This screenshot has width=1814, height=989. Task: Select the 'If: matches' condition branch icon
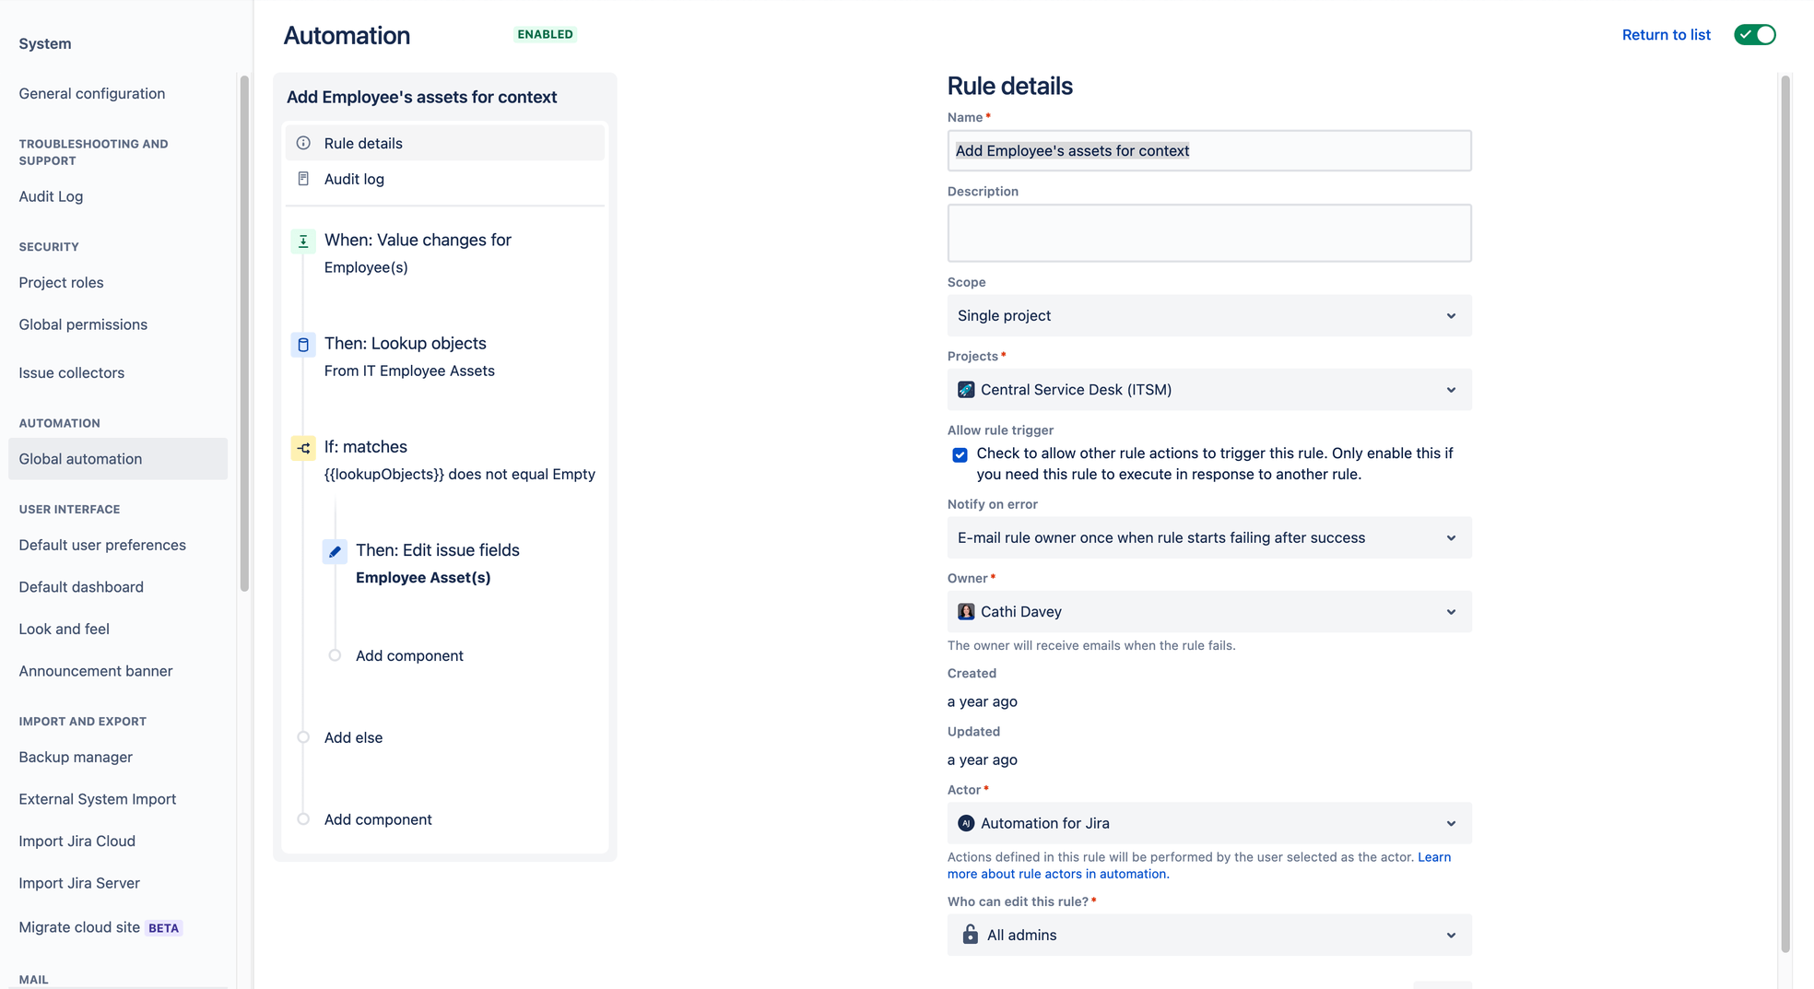click(x=303, y=448)
